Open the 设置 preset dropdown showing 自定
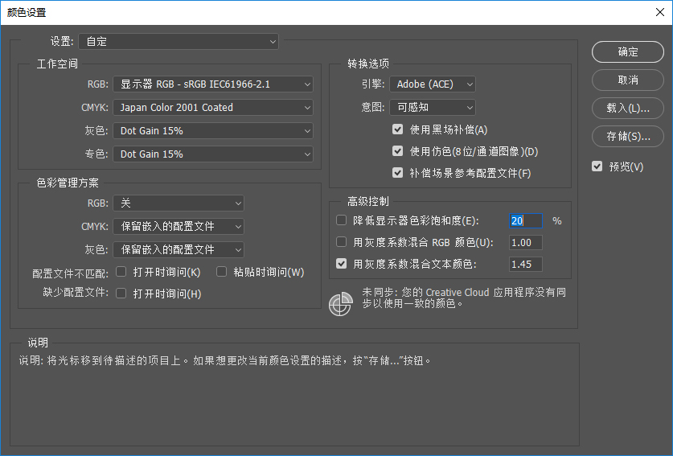The width and height of the screenshot is (673, 456). pyautogui.click(x=179, y=41)
